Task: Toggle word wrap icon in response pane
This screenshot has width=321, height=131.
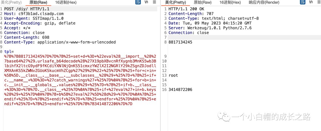Action: pos(303,2)
